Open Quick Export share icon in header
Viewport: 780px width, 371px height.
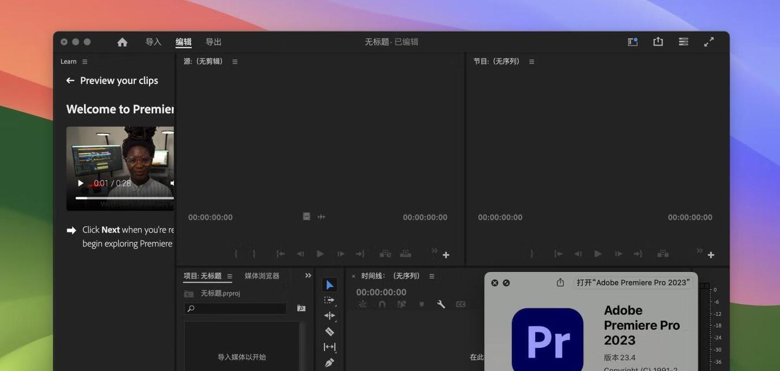click(x=658, y=42)
